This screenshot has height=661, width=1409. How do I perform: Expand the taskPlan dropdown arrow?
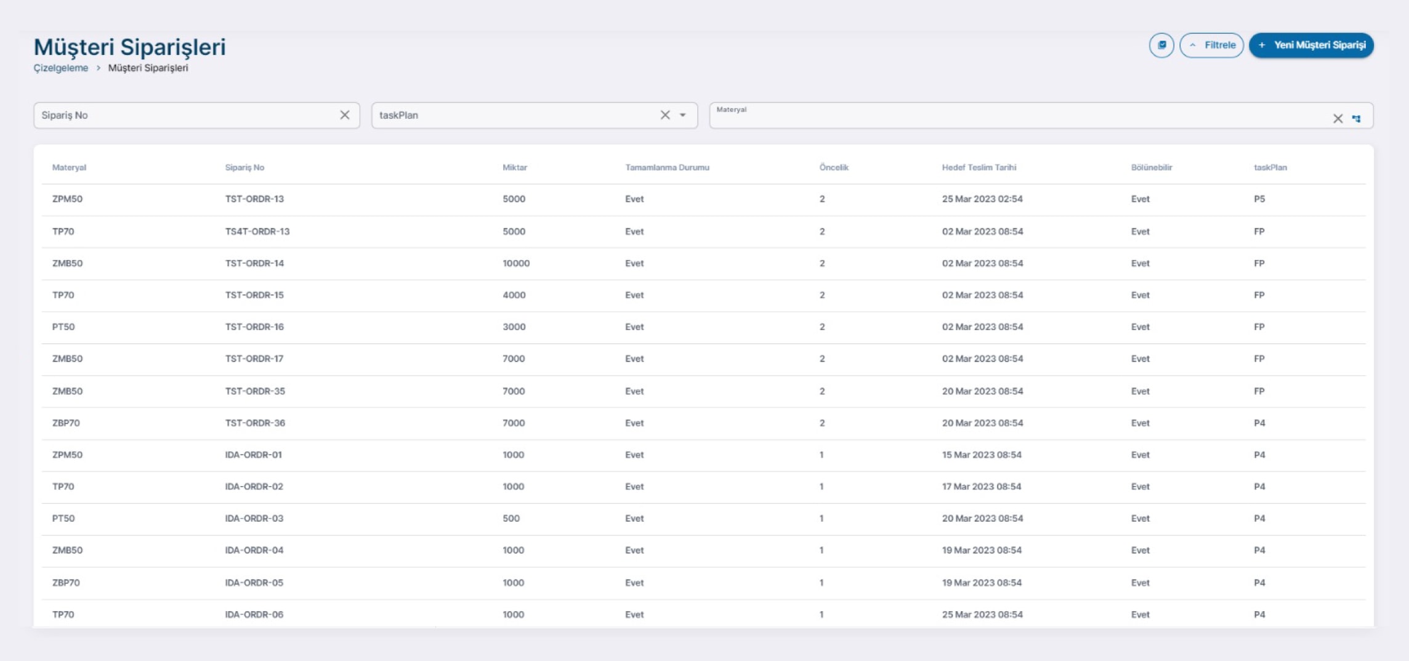683,115
